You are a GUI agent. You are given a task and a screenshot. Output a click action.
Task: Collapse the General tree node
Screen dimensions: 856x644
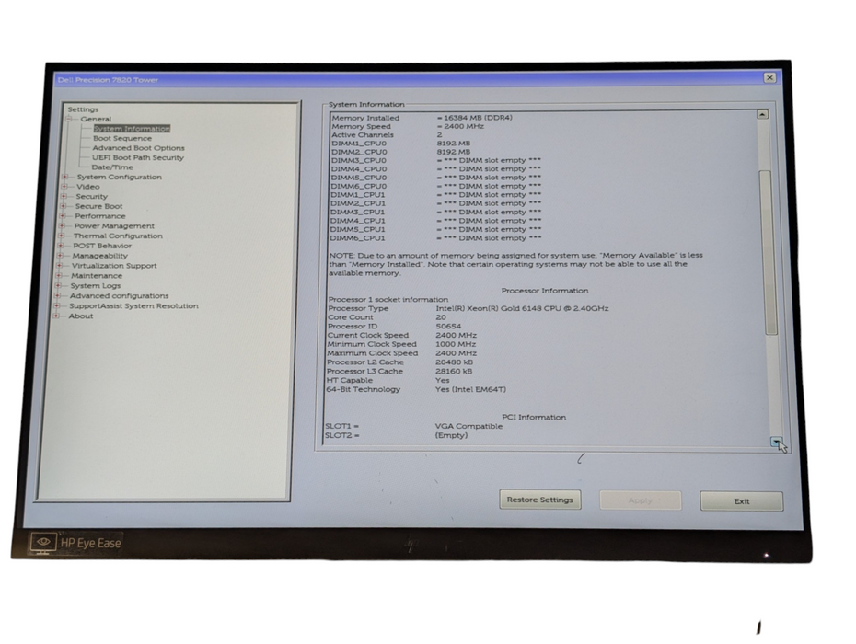(69, 119)
